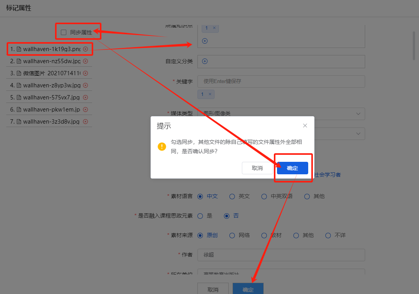Choose 是 for 是否融入课程思政元素
Viewport: 419px width, 294px height.
(x=200, y=216)
